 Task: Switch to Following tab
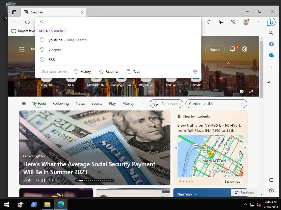pos(61,104)
